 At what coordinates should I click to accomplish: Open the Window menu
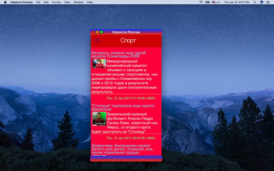click(x=78, y=2)
